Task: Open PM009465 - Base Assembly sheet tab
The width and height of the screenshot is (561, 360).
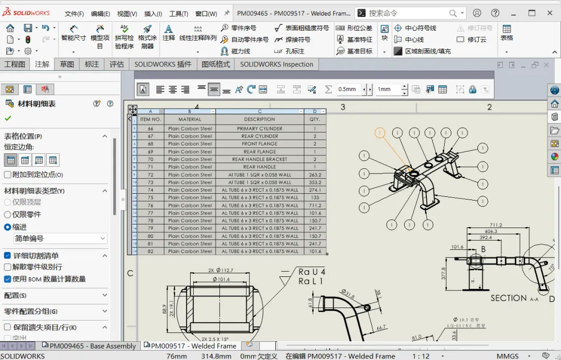Action: (89, 345)
